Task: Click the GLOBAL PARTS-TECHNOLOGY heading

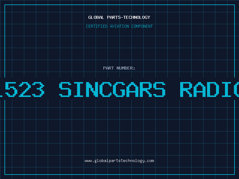Action: [x=119, y=17]
